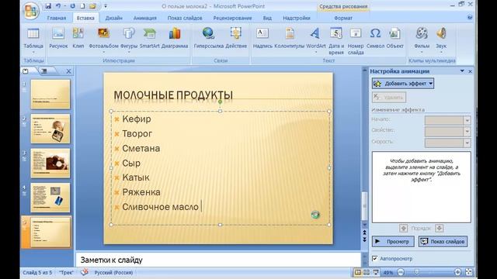
Task: Insert a Таблица (table)
Action: pyautogui.click(x=33, y=40)
